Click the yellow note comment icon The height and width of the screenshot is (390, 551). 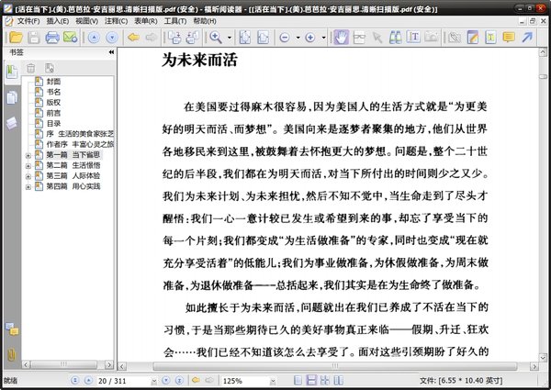tap(508, 38)
